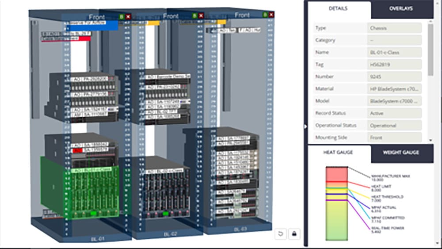Select the Details tab
The height and width of the screenshot is (249, 442).
(338, 8)
